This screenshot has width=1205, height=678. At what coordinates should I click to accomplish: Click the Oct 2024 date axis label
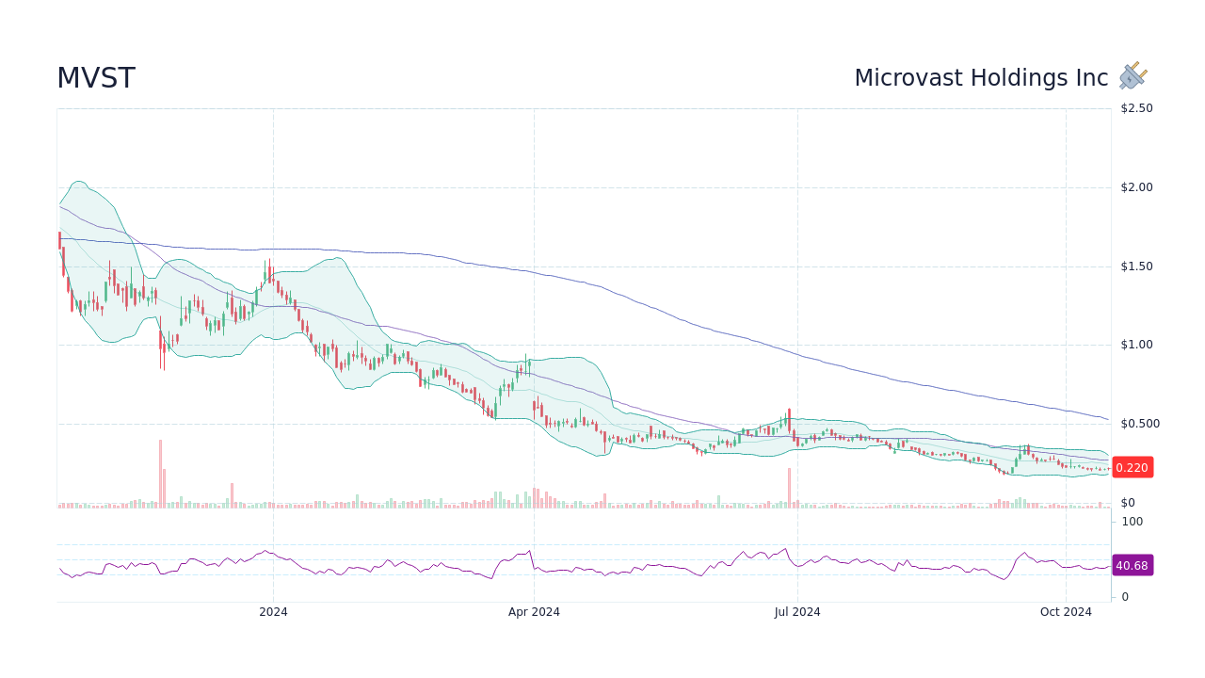1066,612
